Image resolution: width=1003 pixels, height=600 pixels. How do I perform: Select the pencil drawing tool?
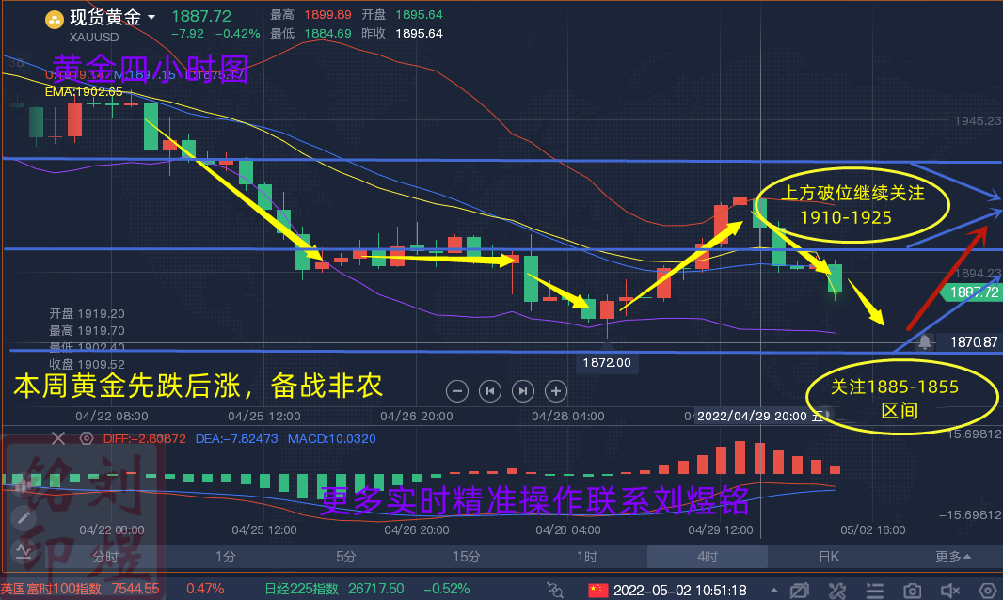click(x=24, y=517)
